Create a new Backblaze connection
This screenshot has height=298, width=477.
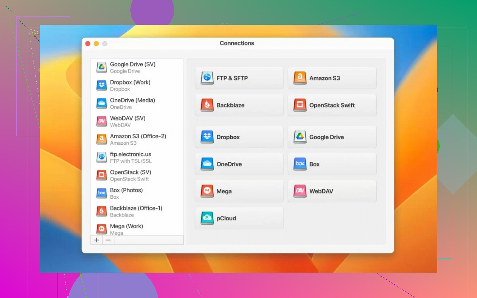(x=239, y=105)
